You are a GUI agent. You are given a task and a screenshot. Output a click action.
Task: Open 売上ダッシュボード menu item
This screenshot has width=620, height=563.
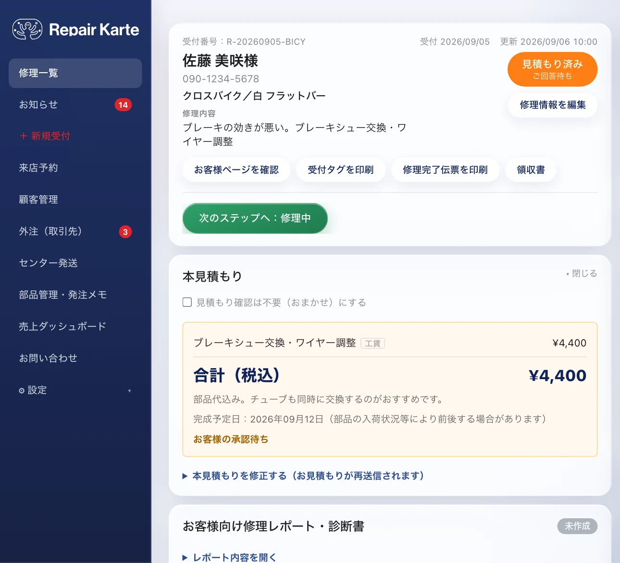pyautogui.click(x=75, y=327)
